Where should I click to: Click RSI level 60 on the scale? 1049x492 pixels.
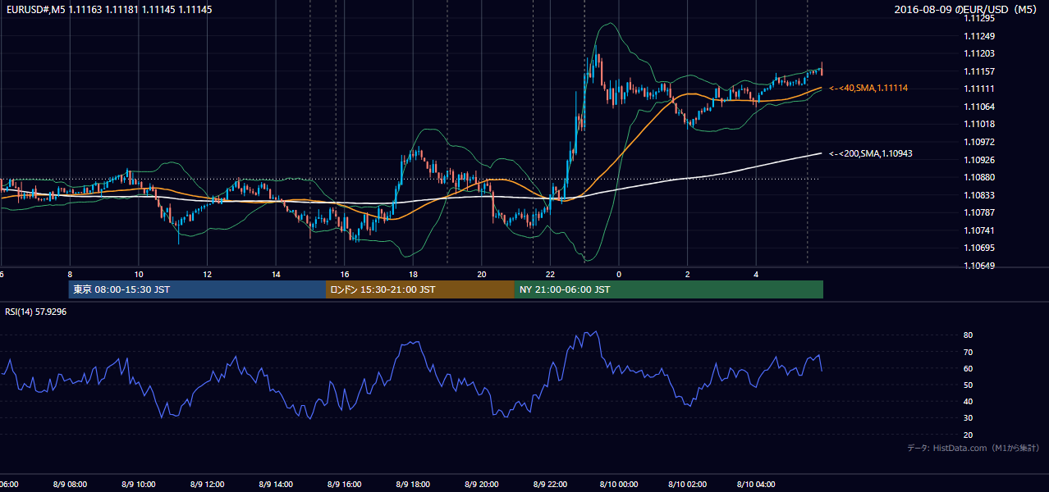click(969, 368)
